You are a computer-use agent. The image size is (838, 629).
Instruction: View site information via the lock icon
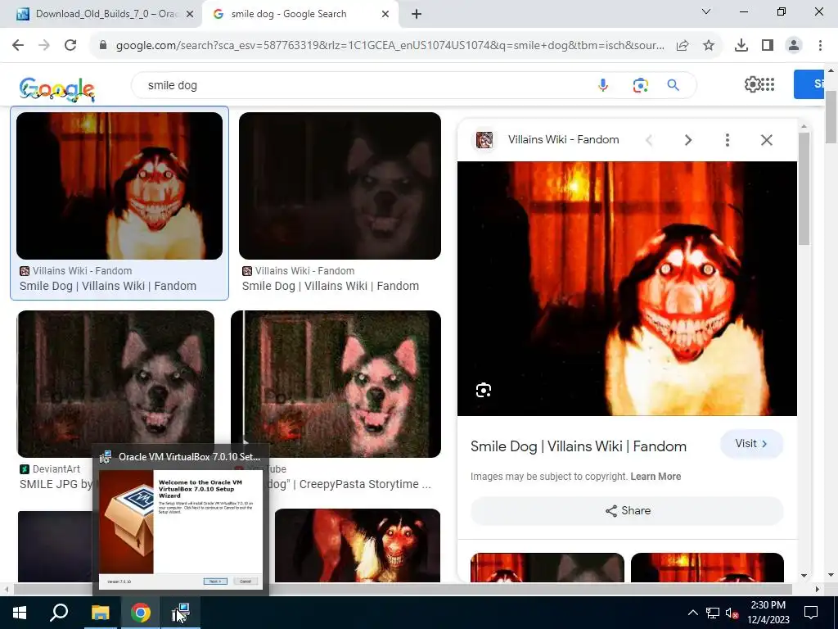[x=103, y=46]
